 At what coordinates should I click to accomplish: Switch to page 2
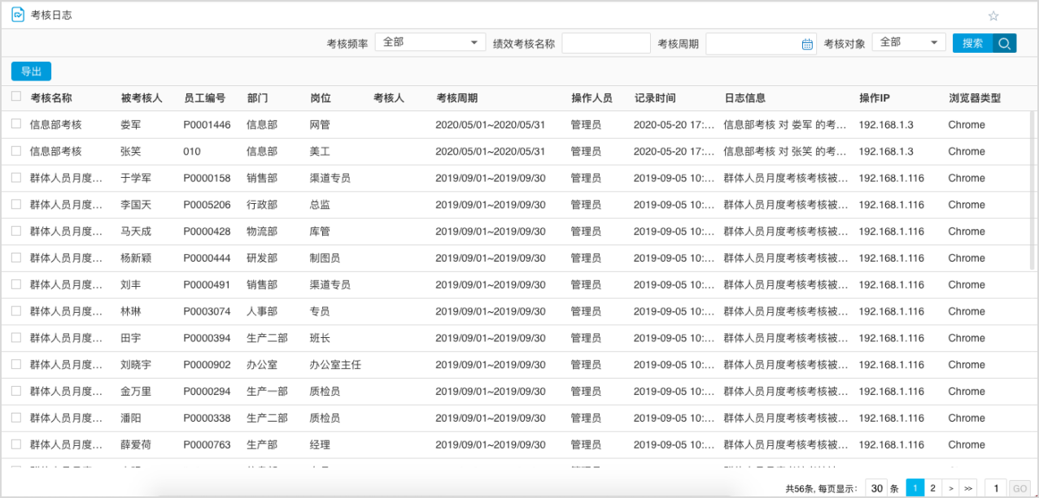click(x=932, y=488)
